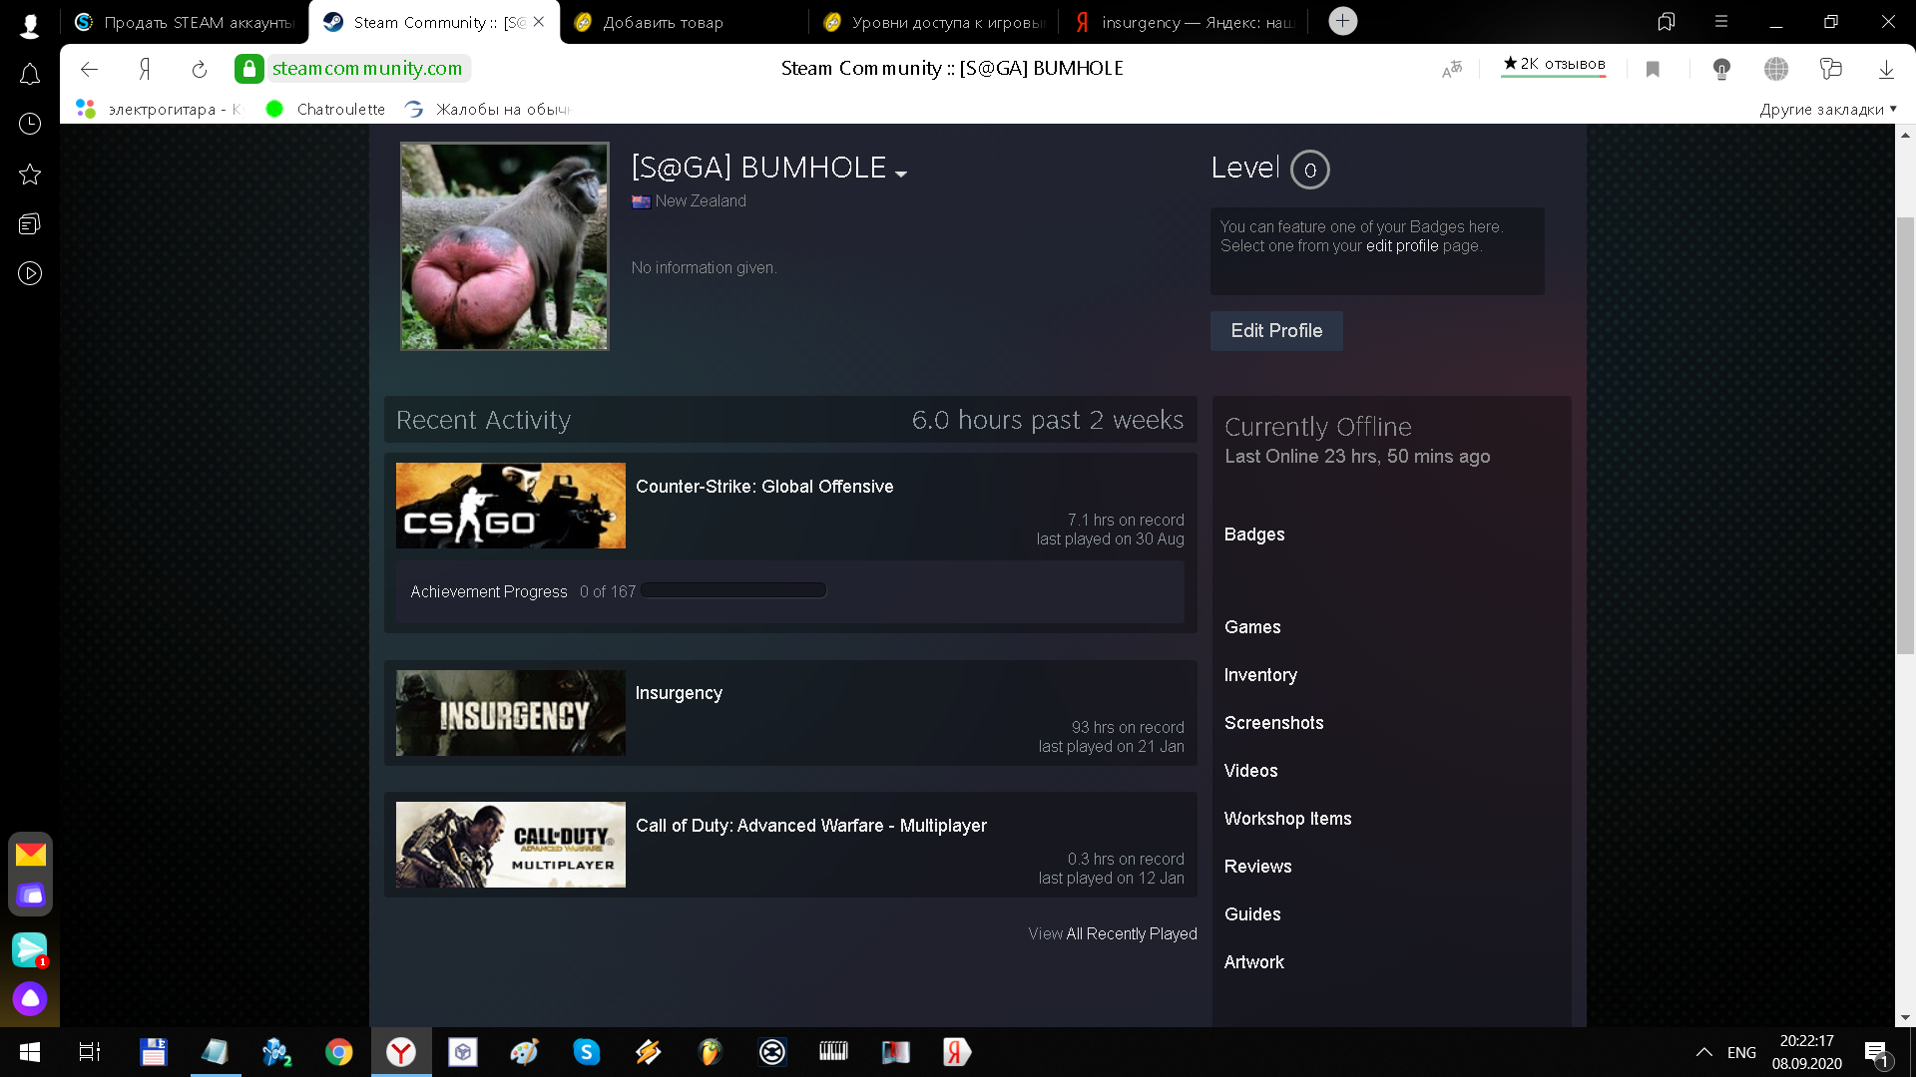Reload the Steam Community page
The width and height of the screenshot is (1916, 1077).
click(x=200, y=69)
